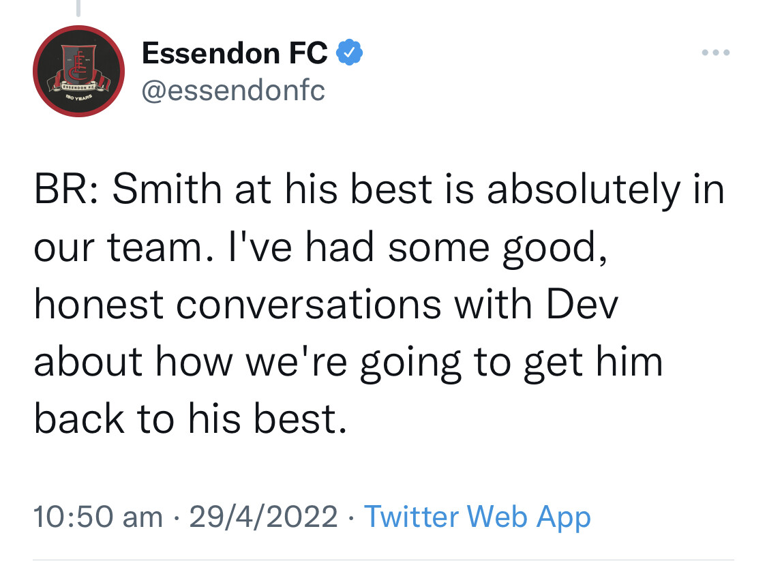The height and width of the screenshot is (576, 767).
Task: Visit the @essendonfc handle
Action: point(233,91)
